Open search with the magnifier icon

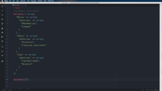coord(2,47)
